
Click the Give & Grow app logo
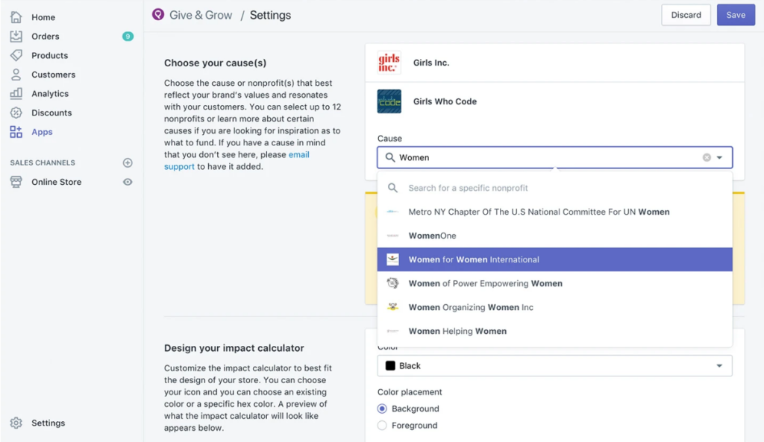(x=158, y=15)
